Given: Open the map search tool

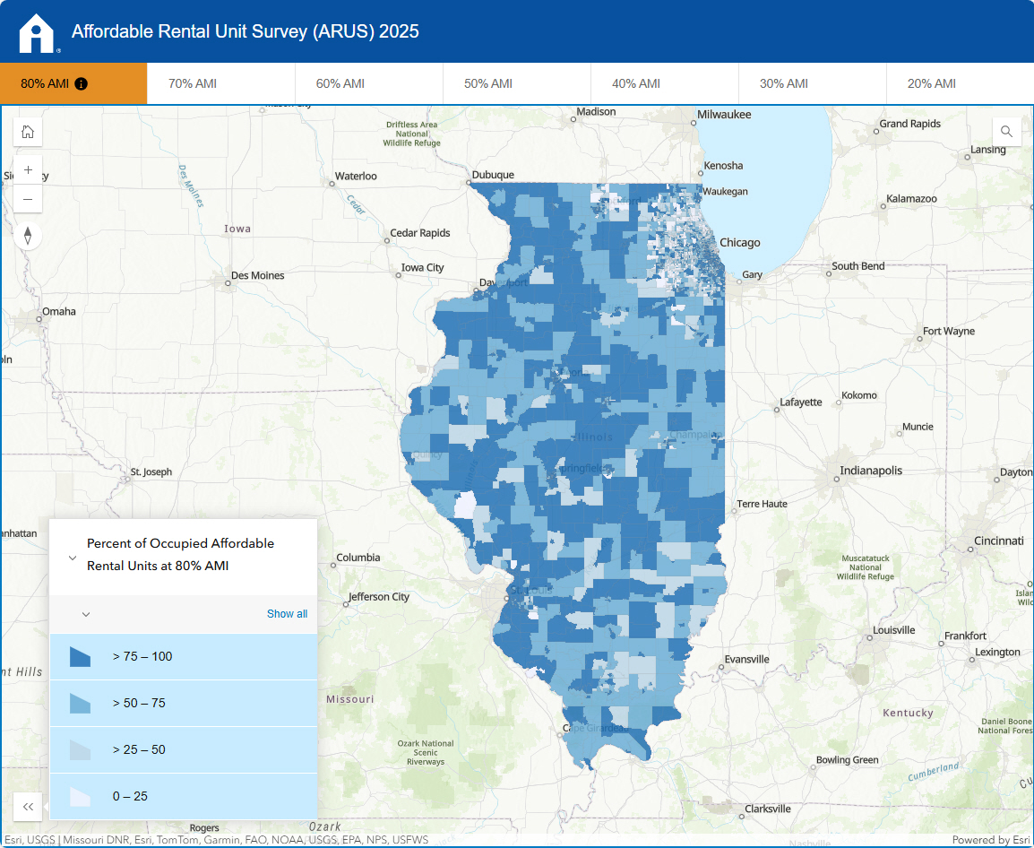Looking at the screenshot, I should [x=1006, y=132].
